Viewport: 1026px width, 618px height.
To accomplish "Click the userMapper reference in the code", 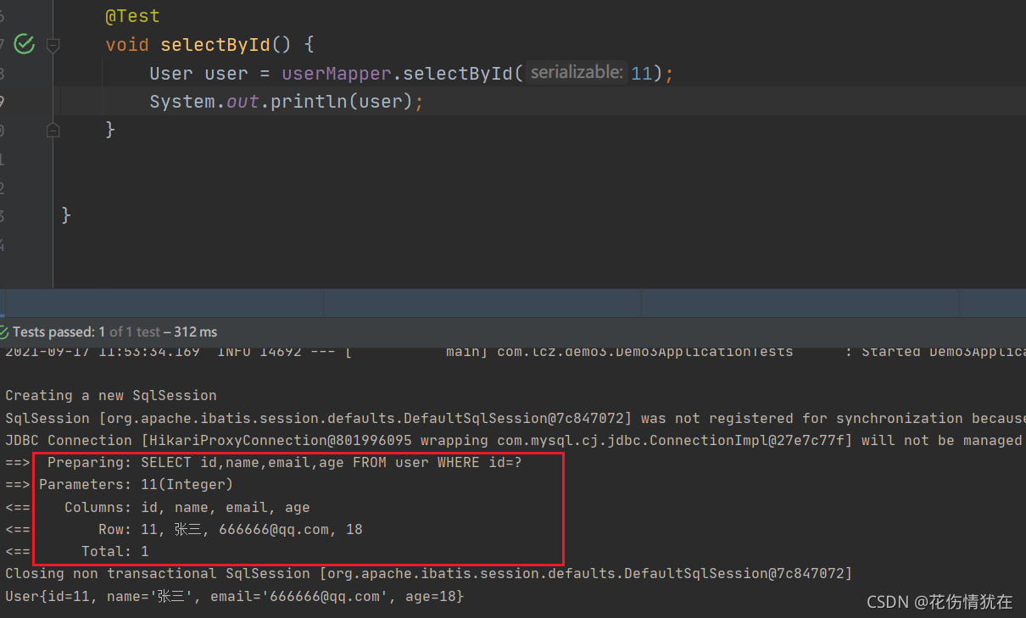I will (x=337, y=74).
